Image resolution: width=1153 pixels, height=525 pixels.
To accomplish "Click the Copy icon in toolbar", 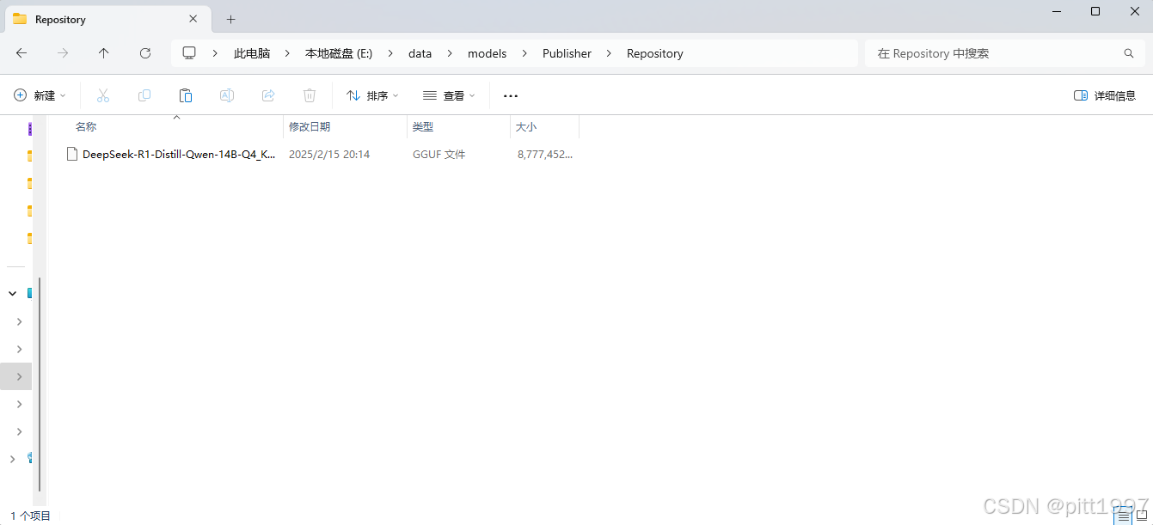I will pos(144,95).
